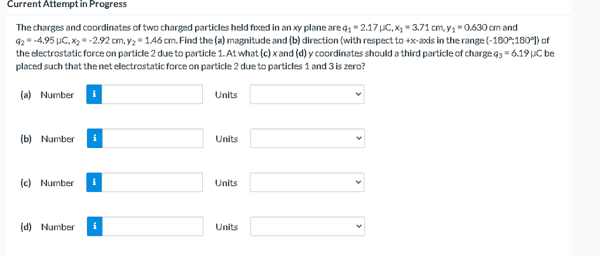Click the dropdown chevron in (d) Units

(358, 227)
